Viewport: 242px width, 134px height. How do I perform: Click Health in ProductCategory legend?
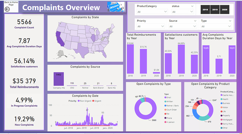224,99
